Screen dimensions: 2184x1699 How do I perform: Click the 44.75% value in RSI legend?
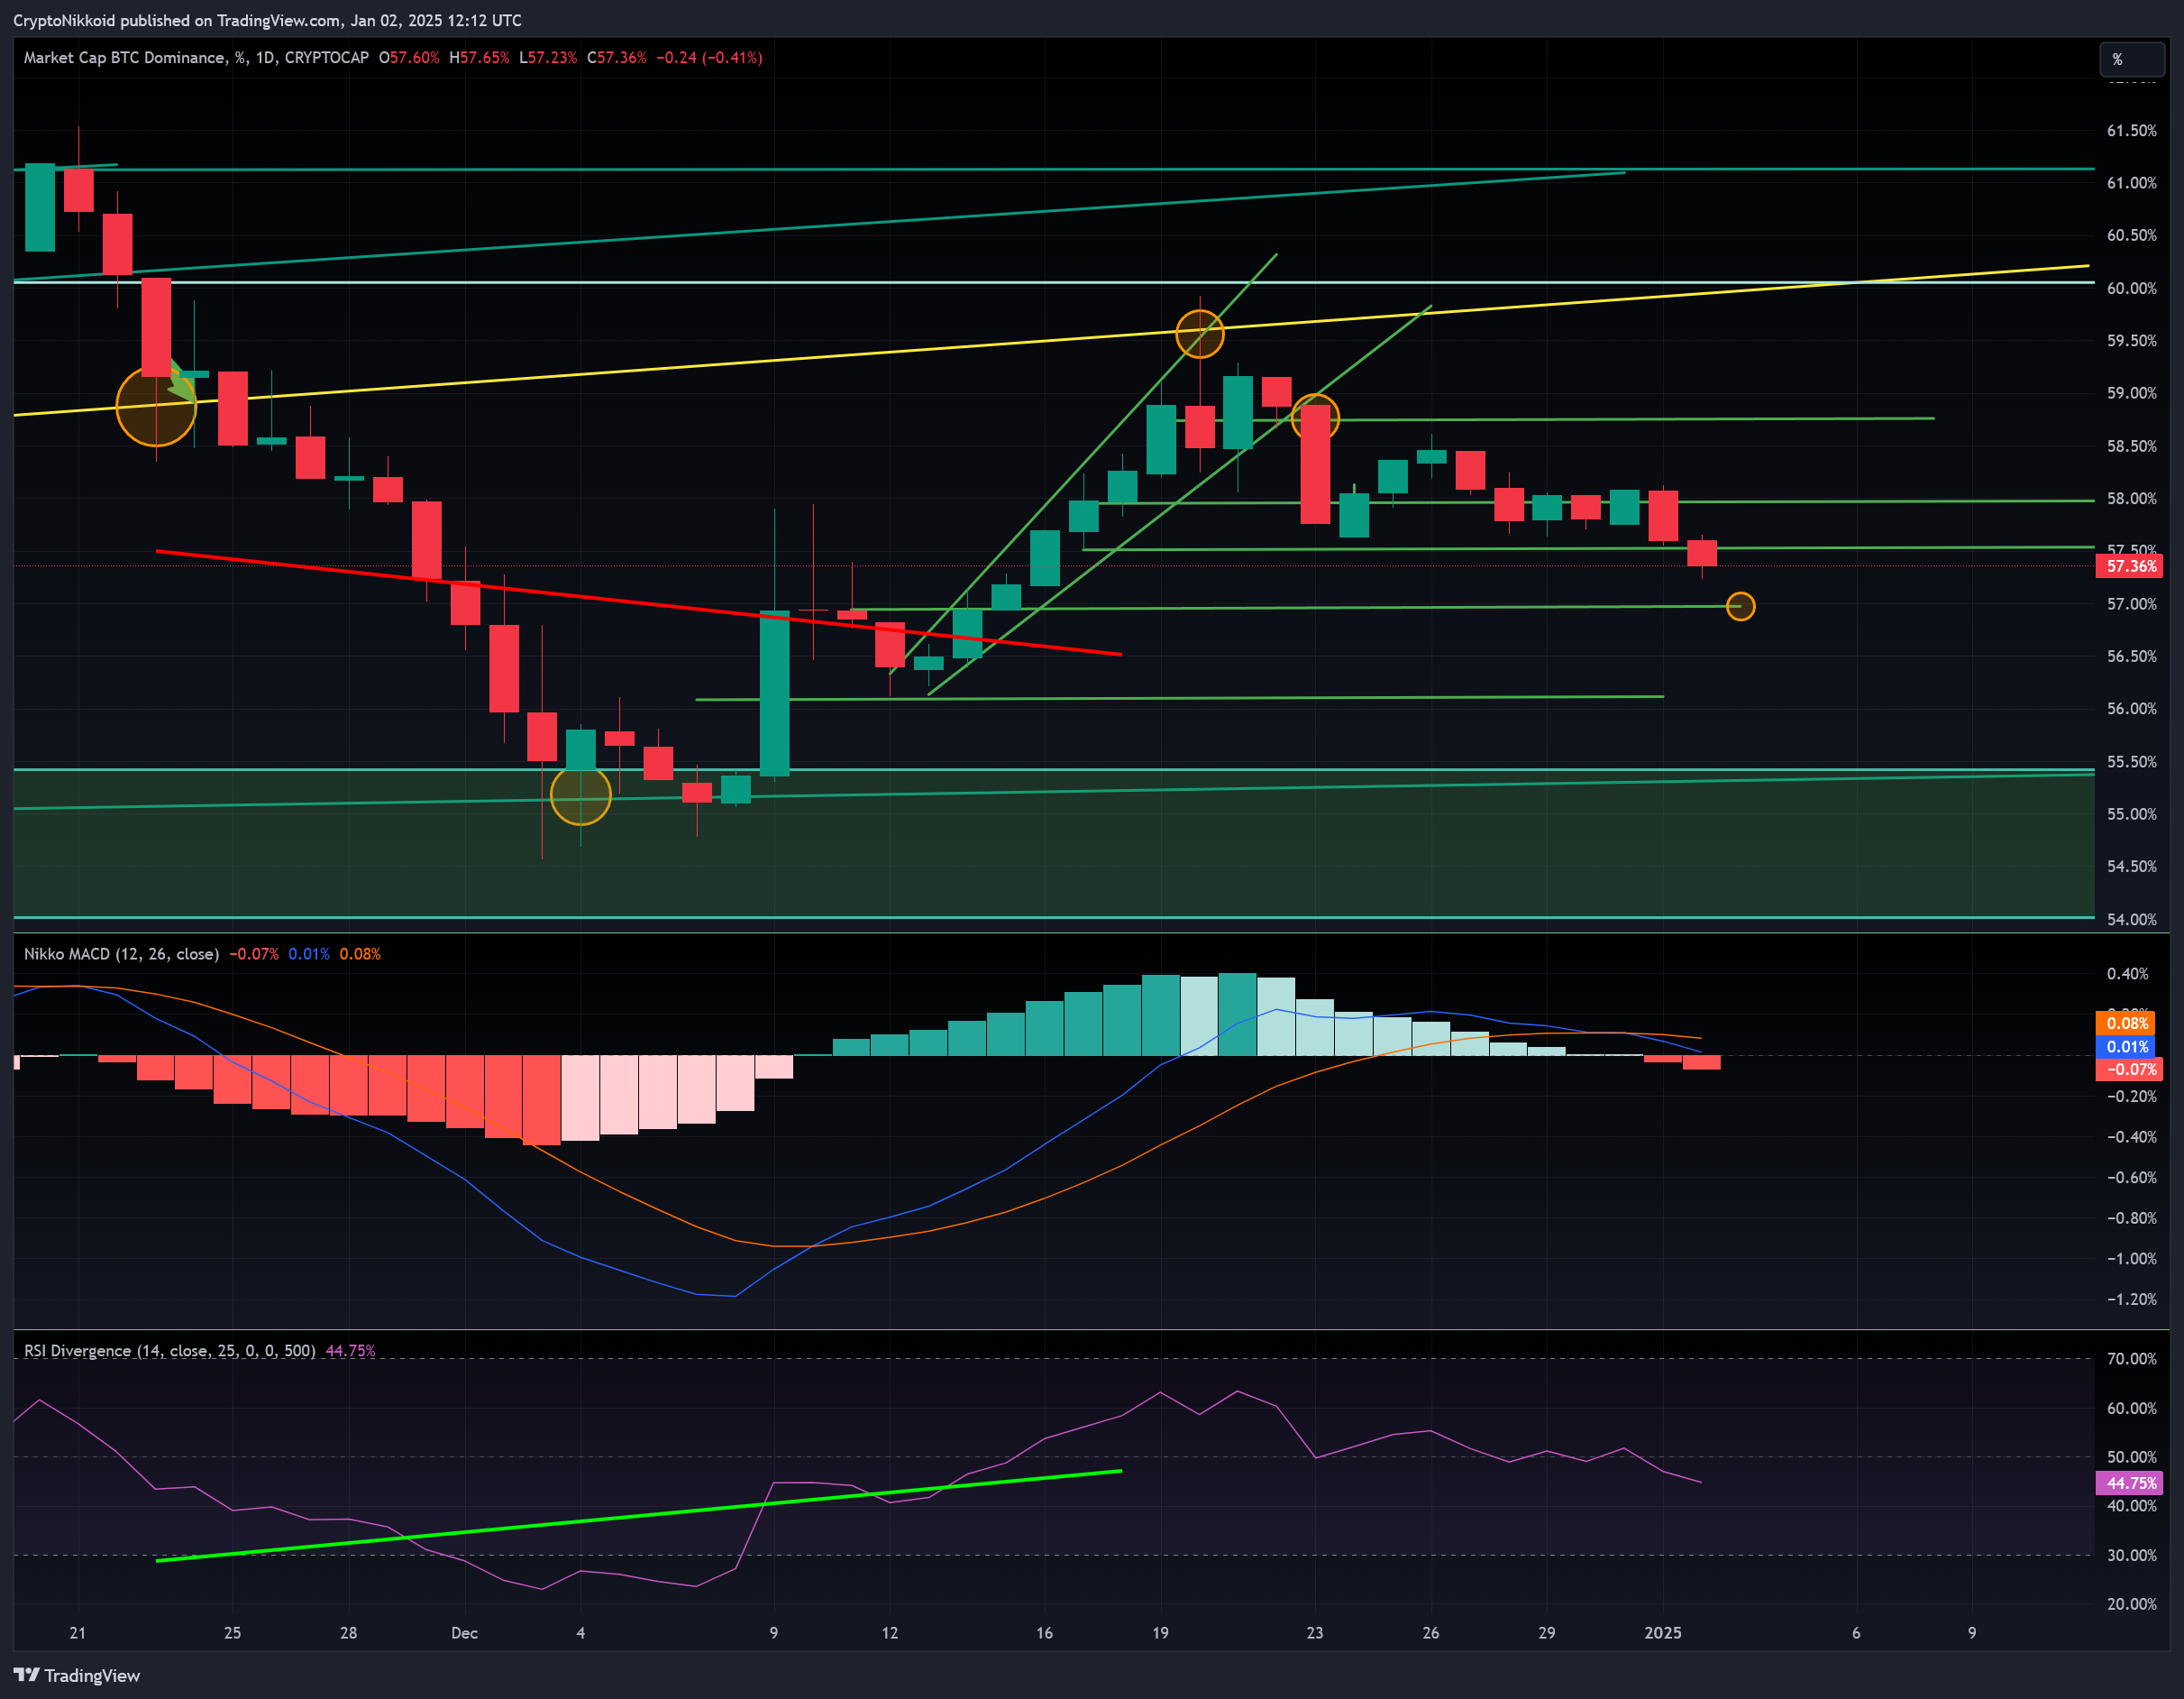350,1351
